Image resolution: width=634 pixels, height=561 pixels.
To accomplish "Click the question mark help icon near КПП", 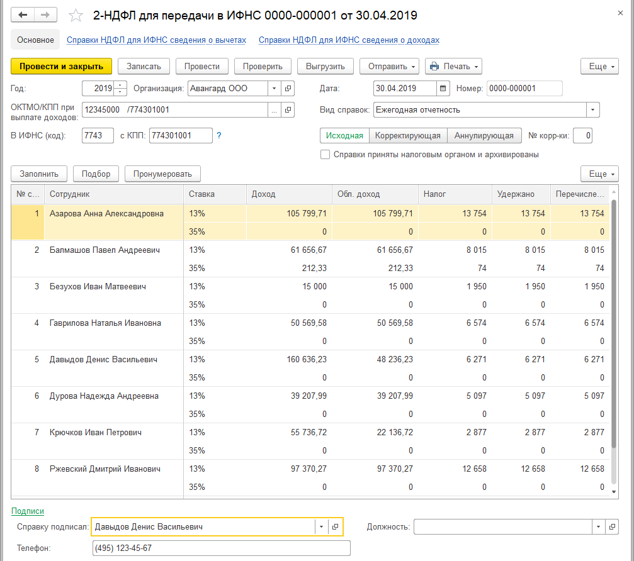I will pos(219,135).
